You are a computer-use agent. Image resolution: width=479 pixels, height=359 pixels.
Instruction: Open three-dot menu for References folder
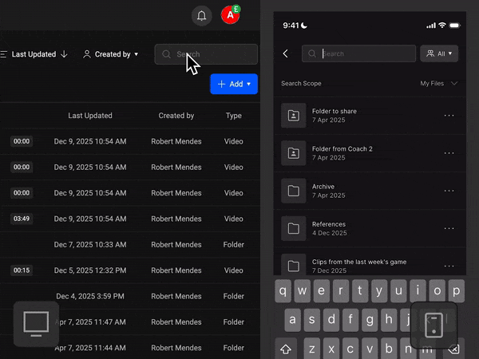[x=449, y=228]
